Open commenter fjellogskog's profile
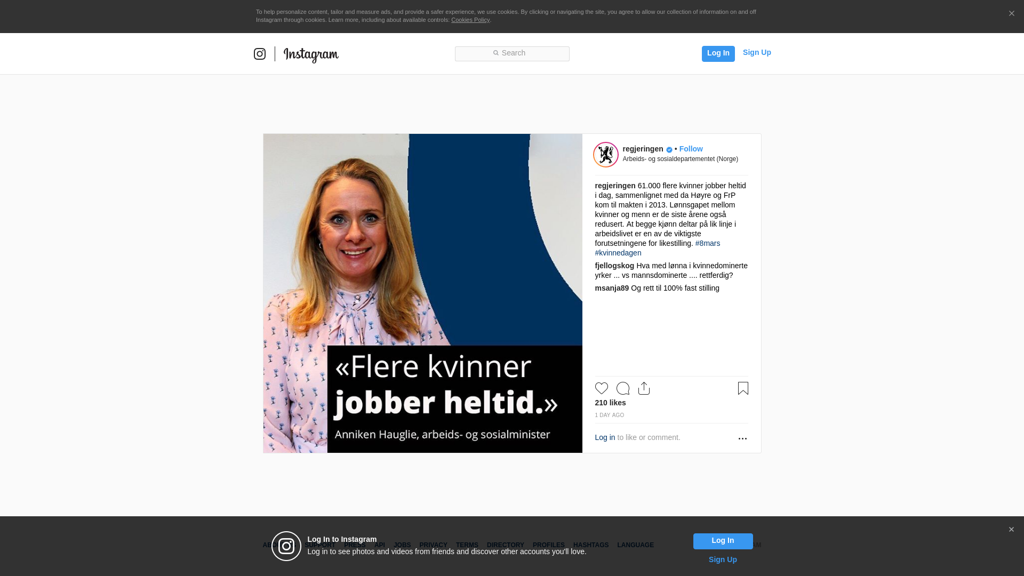 click(x=614, y=266)
